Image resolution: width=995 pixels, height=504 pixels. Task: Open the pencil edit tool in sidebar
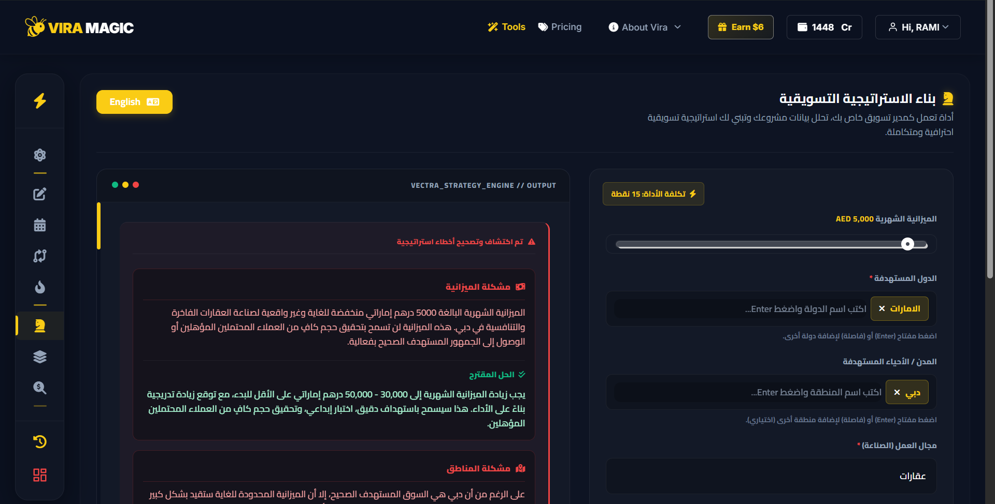coord(40,194)
